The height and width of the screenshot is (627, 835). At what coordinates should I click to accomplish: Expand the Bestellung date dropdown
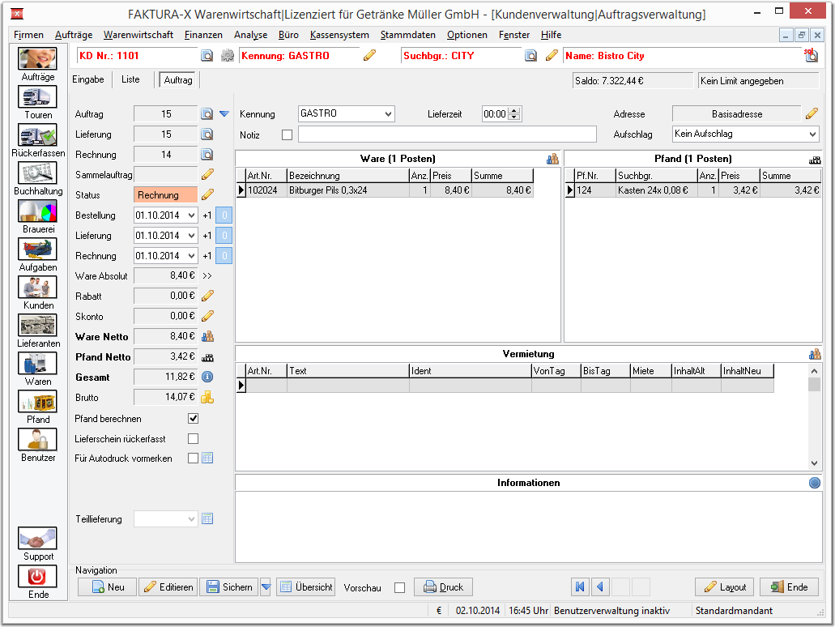point(192,215)
